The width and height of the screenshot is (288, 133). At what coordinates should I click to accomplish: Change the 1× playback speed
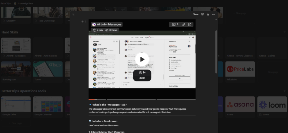click(x=142, y=73)
